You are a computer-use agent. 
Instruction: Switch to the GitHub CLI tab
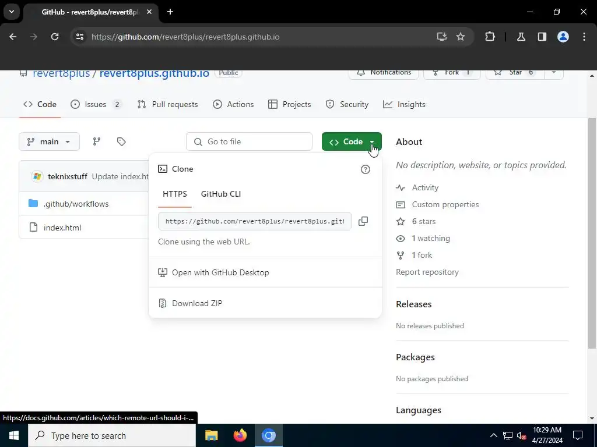[221, 194]
